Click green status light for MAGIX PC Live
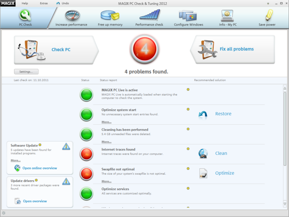The height and width of the screenshot is (217, 289). pos(86,95)
